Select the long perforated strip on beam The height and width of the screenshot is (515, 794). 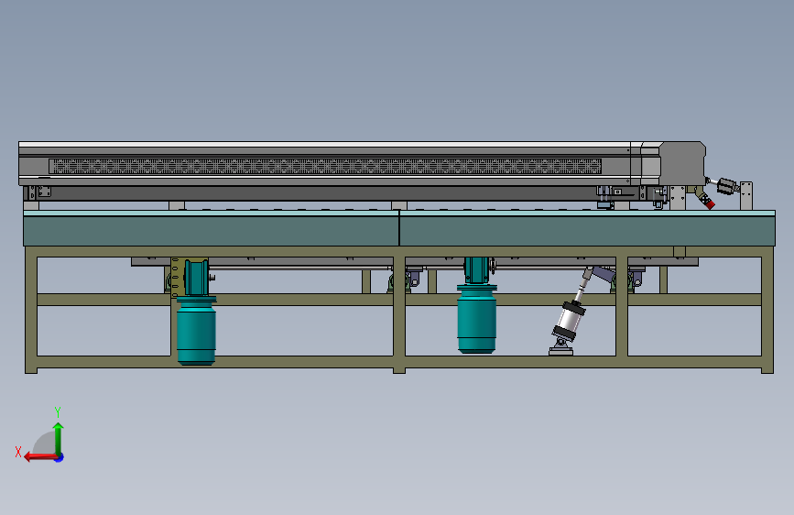325,166
